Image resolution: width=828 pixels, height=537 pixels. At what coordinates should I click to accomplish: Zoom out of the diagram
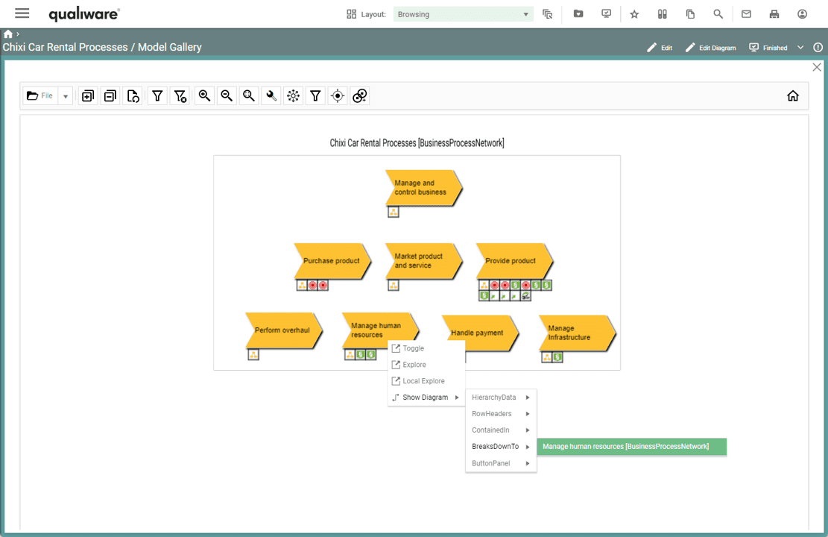click(227, 95)
